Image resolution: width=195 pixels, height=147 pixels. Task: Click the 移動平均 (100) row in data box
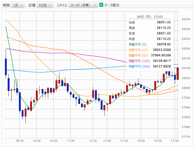point(150,61)
